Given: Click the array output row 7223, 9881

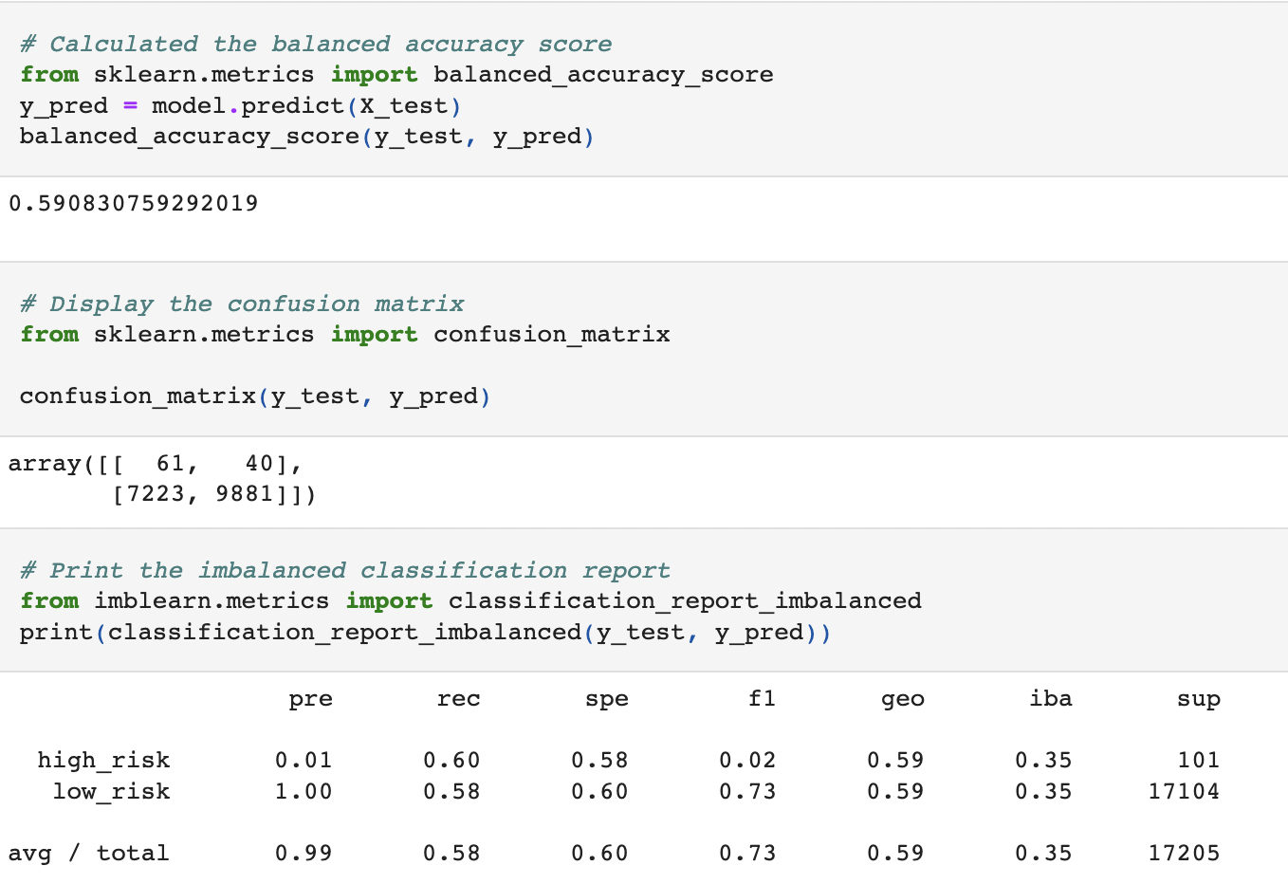Looking at the screenshot, I should coord(214,493).
